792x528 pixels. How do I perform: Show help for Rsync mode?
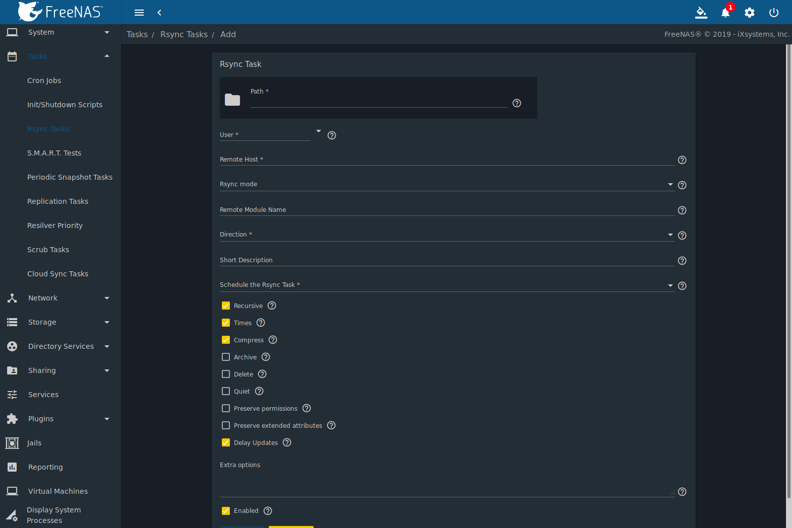[x=682, y=185]
